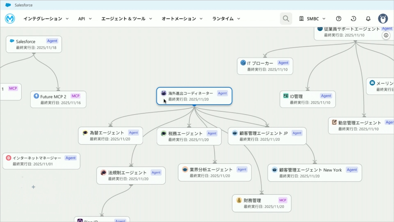The image size is (394, 222).
Task: Click the money bag icon on 財務管理
Action: tap(239, 200)
